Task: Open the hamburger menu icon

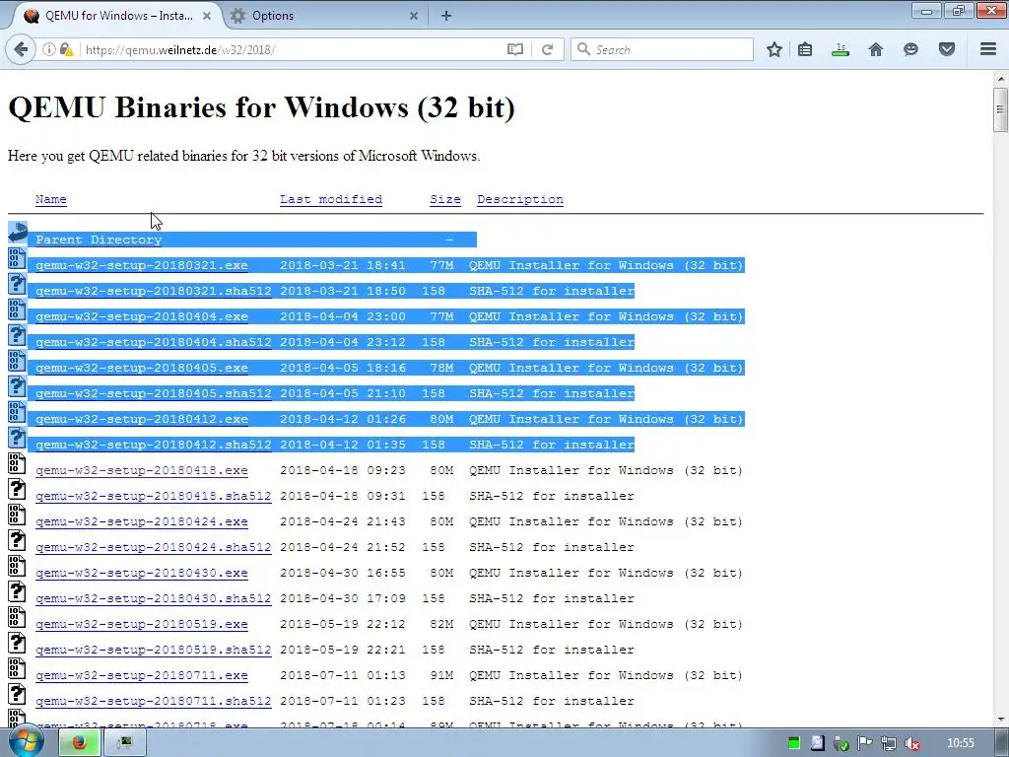Action: point(988,49)
